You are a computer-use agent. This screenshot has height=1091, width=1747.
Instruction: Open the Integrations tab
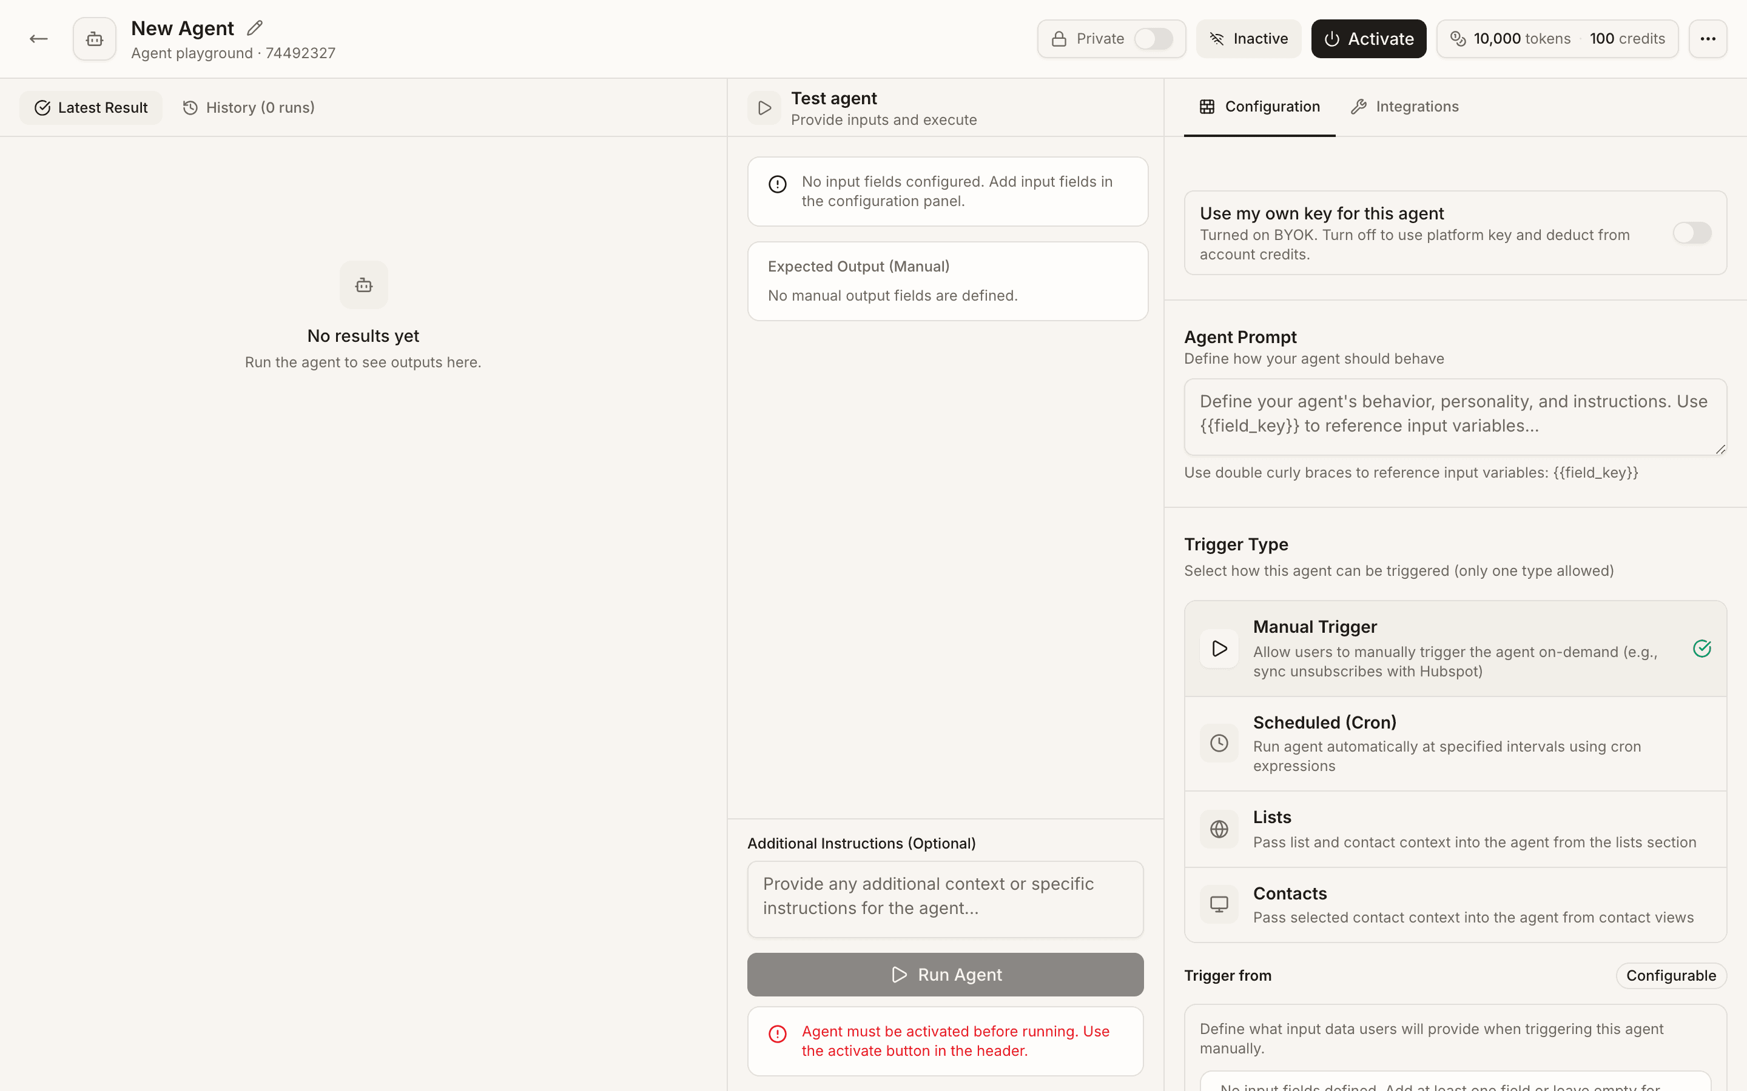pos(1405,107)
